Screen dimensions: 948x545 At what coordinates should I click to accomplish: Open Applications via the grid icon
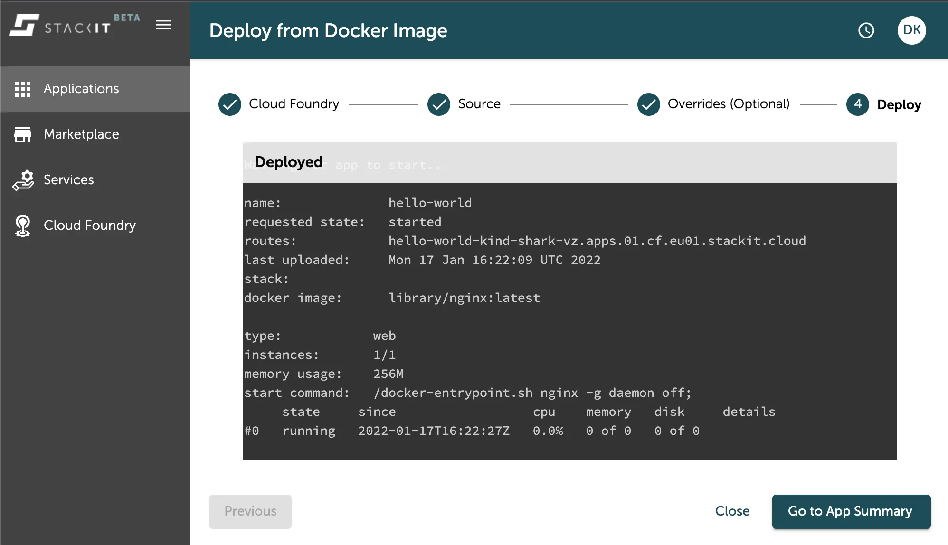point(23,88)
